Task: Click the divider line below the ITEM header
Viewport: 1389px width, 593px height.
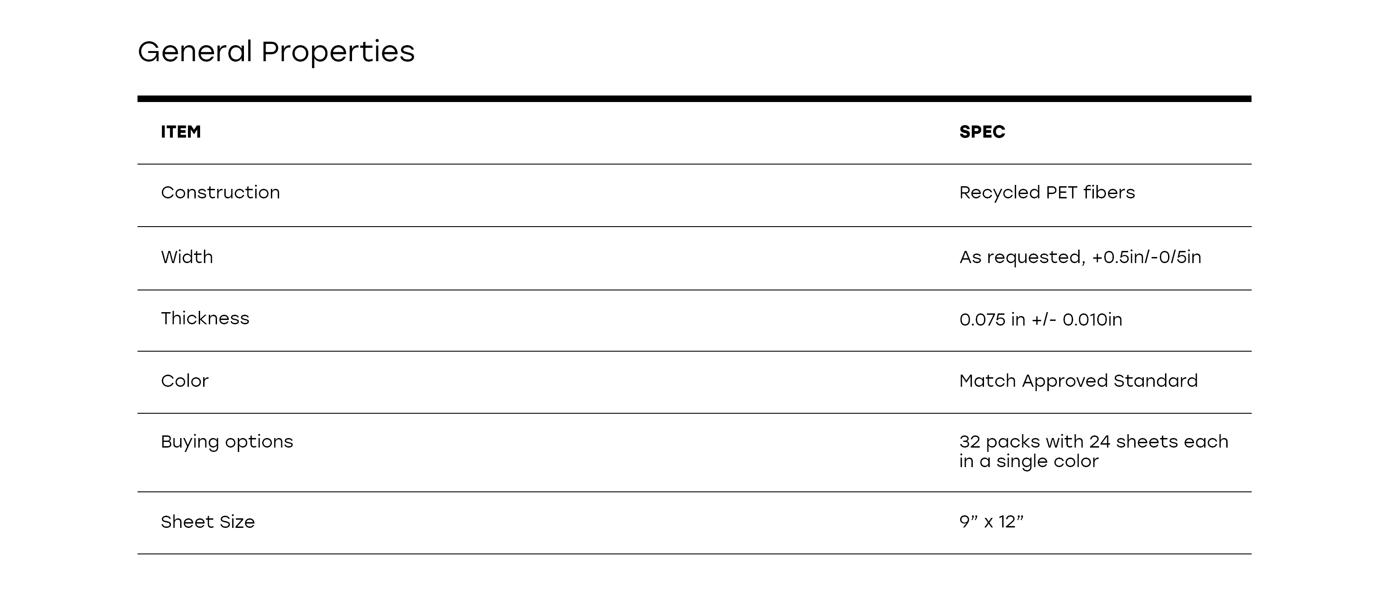Action: point(694,164)
